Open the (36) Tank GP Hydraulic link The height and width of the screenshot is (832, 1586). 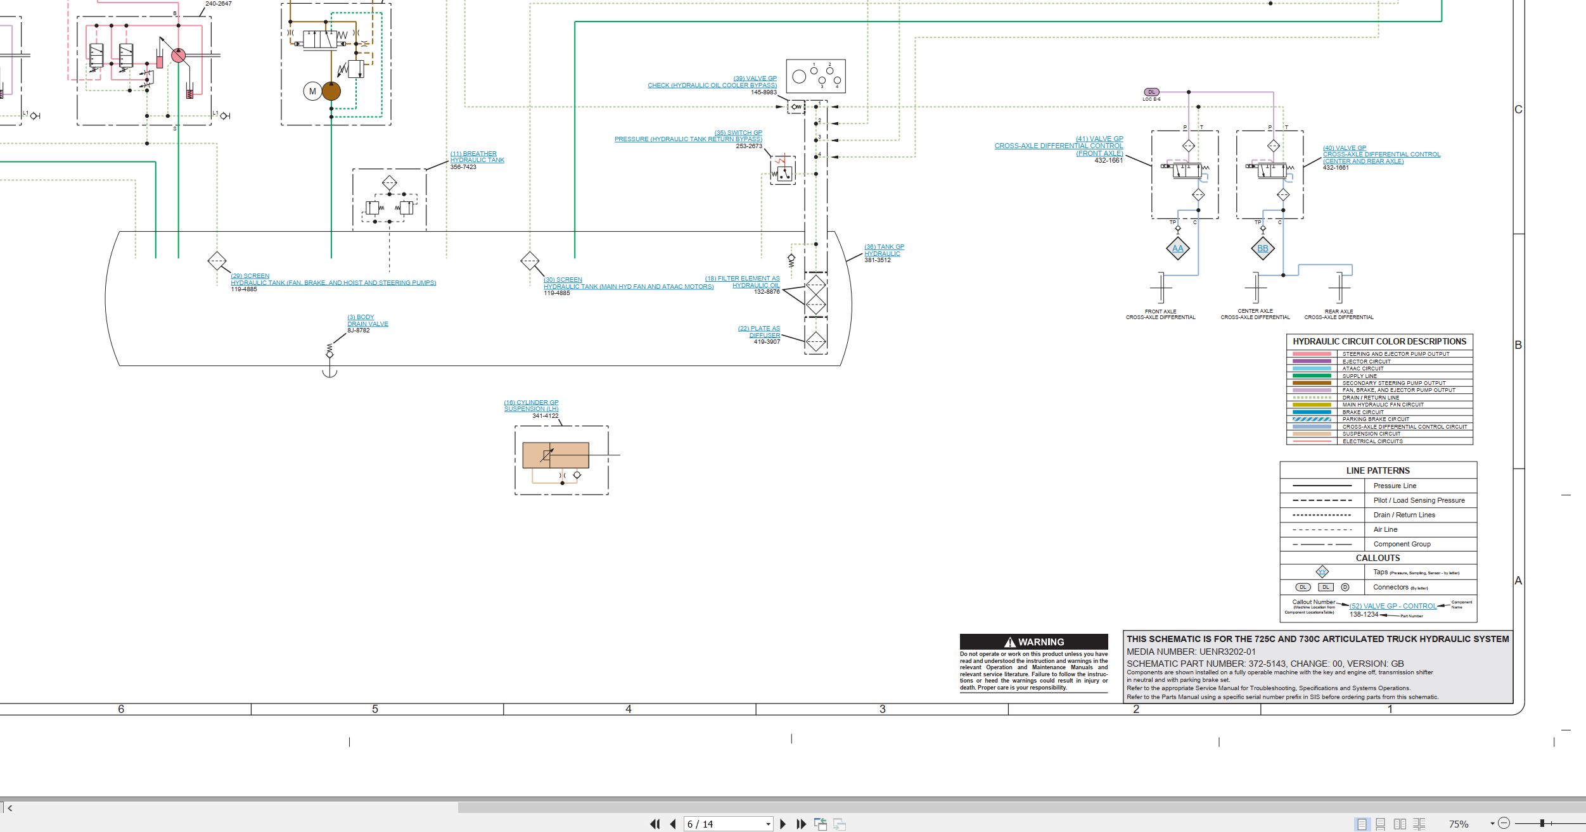point(884,250)
